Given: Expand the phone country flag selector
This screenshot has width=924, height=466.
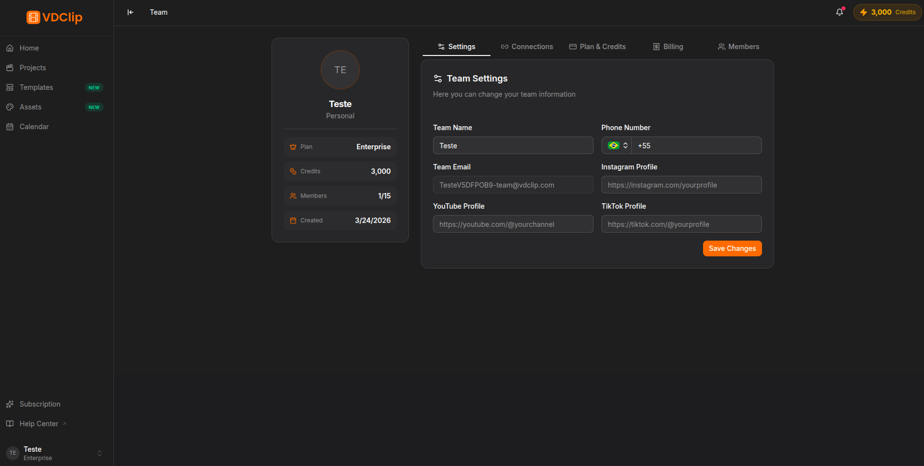Looking at the screenshot, I should 617,145.
